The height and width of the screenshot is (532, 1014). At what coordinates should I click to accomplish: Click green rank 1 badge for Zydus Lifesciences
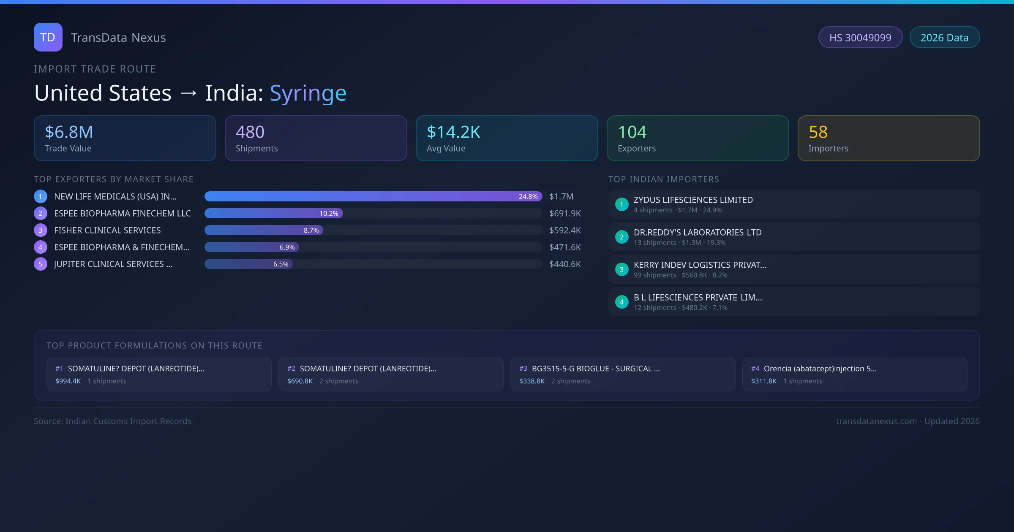pos(621,204)
